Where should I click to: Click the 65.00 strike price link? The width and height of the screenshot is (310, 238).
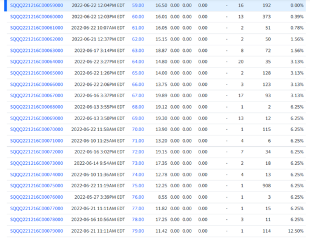[138, 73]
